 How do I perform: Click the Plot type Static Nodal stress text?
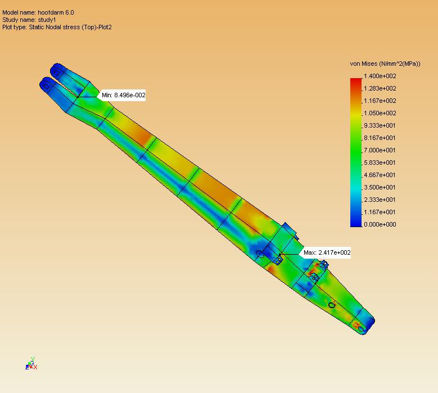[57, 27]
